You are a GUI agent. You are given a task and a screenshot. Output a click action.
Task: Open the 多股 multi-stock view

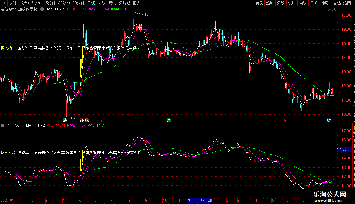281,3
